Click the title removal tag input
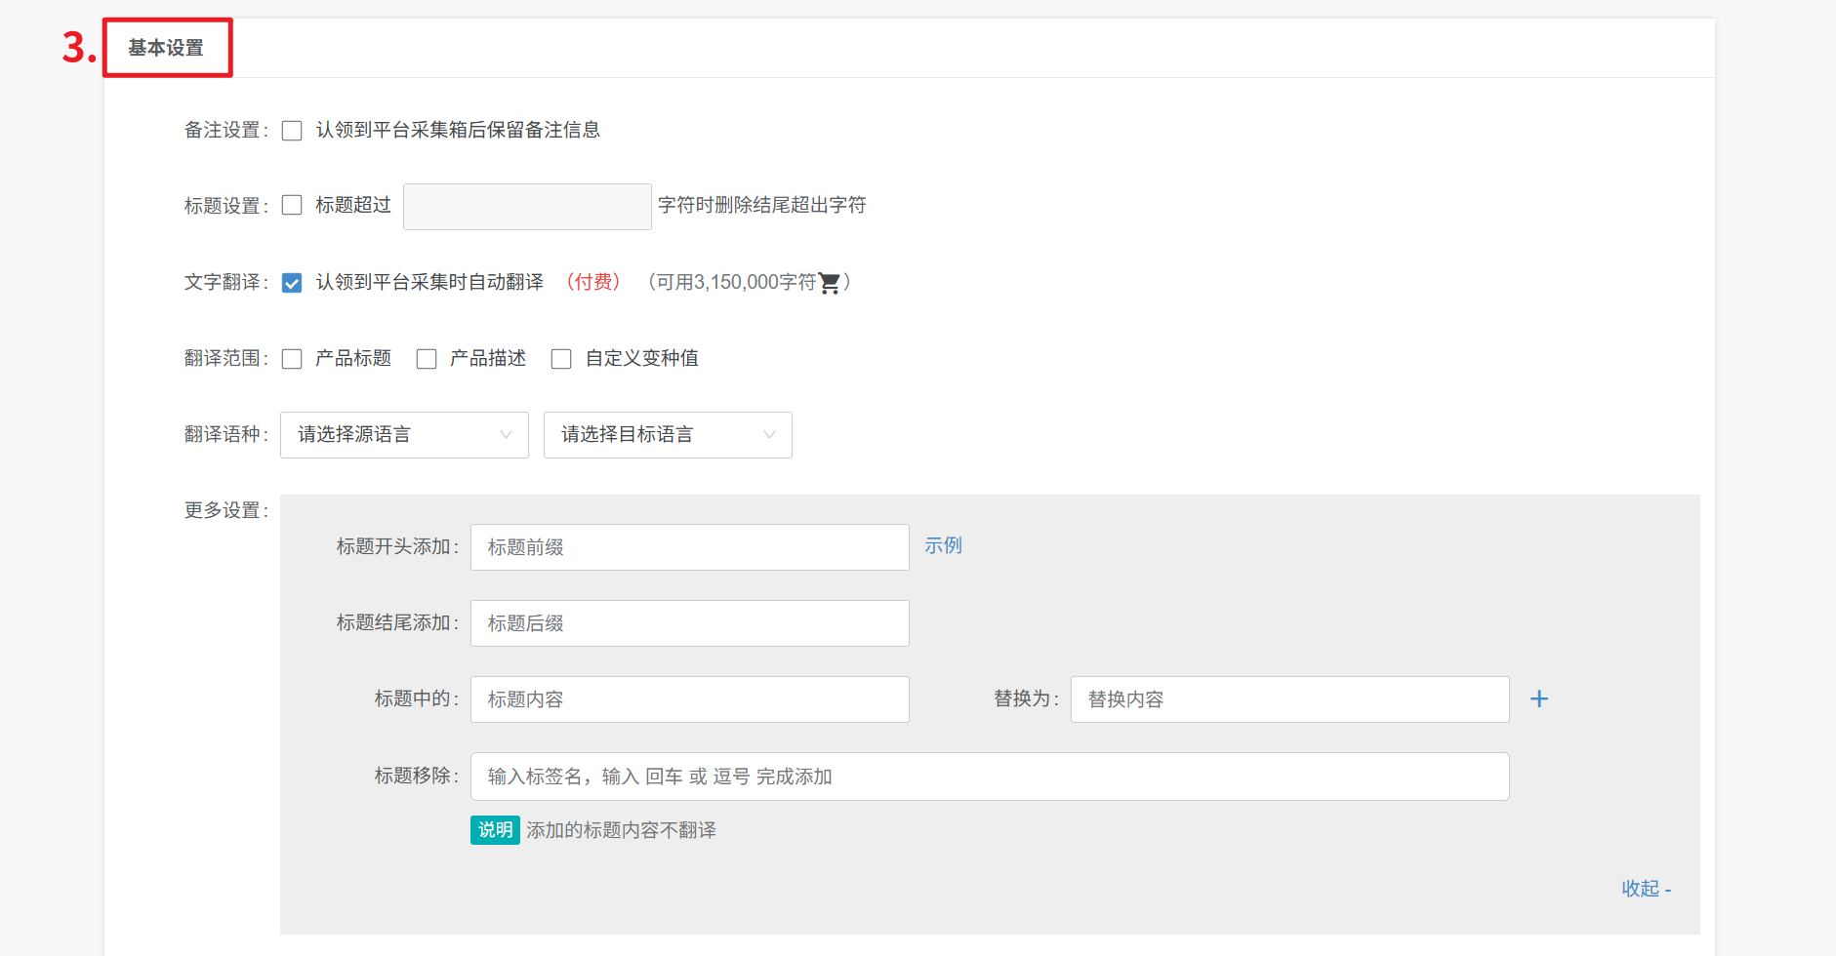Image resolution: width=1836 pixels, height=956 pixels. coord(989,777)
